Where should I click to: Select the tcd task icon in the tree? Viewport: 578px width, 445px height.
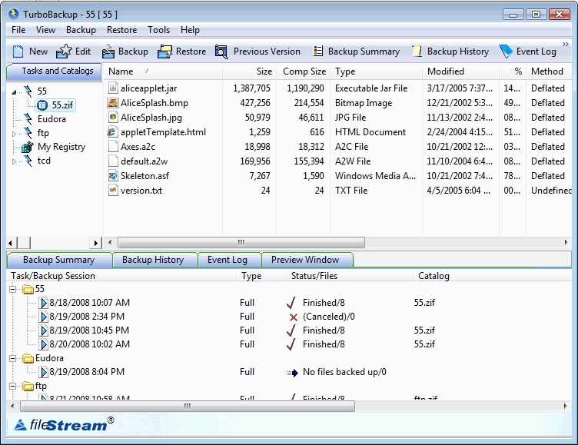(x=28, y=161)
